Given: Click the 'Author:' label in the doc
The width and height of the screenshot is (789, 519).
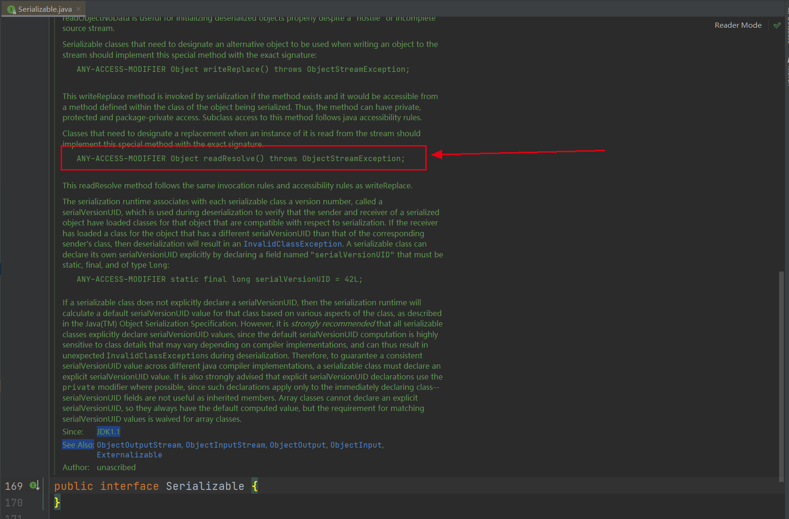Looking at the screenshot, I should [x=76, y=467].
